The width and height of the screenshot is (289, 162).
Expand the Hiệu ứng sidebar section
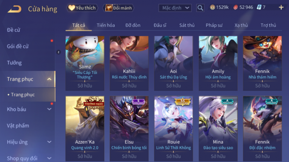pyautogui.click(x=49, y=142)
